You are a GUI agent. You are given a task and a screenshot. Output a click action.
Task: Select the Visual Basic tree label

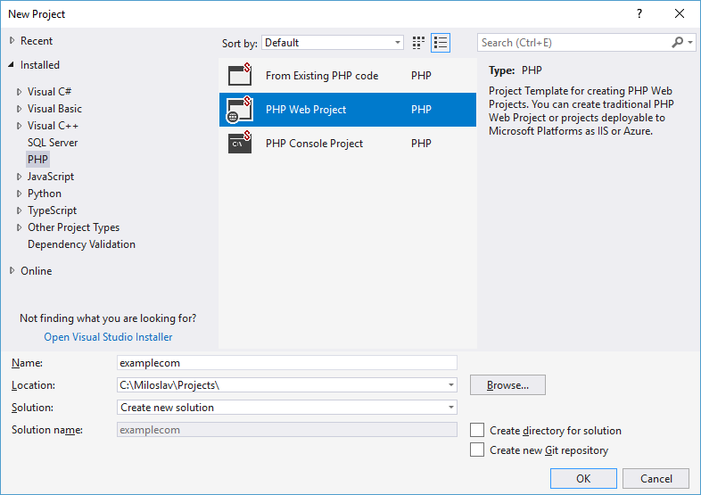tap(54, 109)
